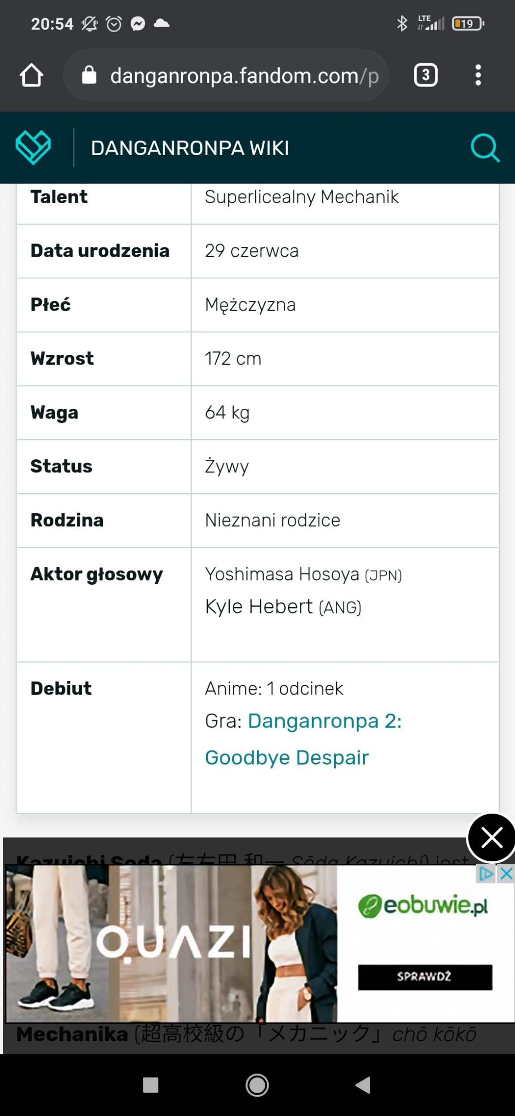Tap the AdChoices triangle icon

[486, 874]
